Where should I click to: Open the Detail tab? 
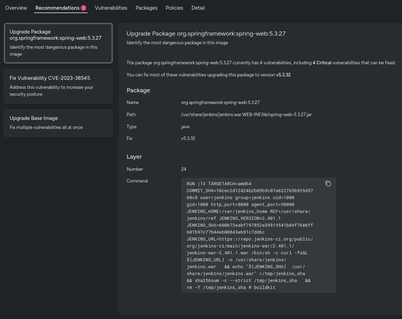click(x=198, y=8)
